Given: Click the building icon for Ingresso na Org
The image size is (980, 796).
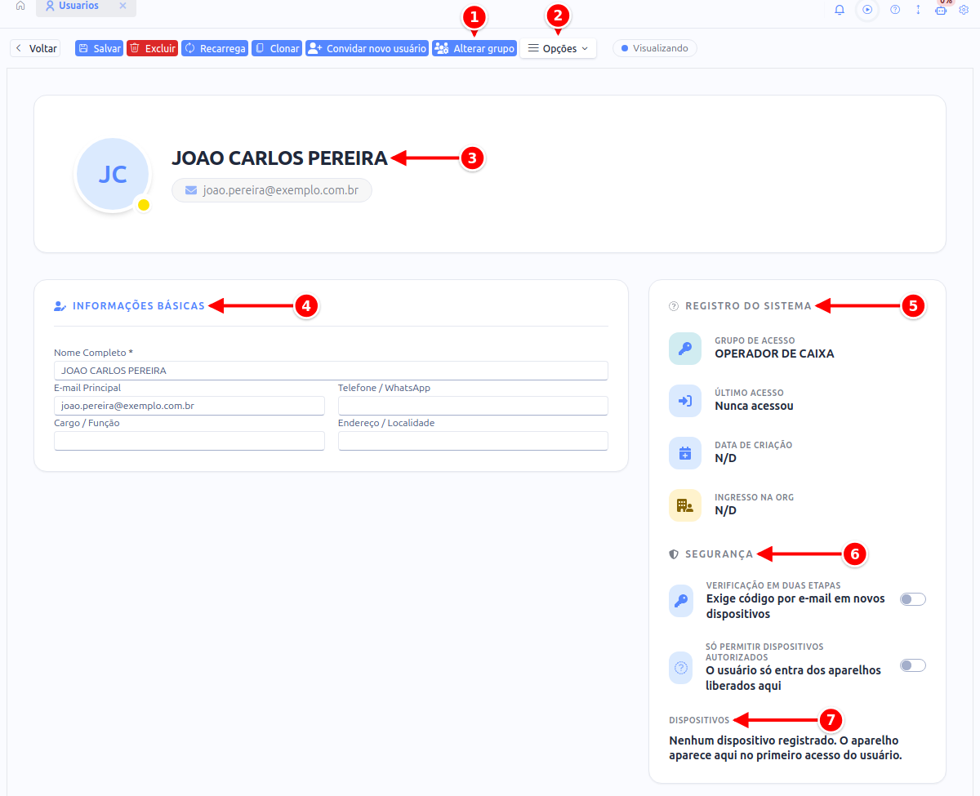Looking at the screenshot, I should (685, 505).
